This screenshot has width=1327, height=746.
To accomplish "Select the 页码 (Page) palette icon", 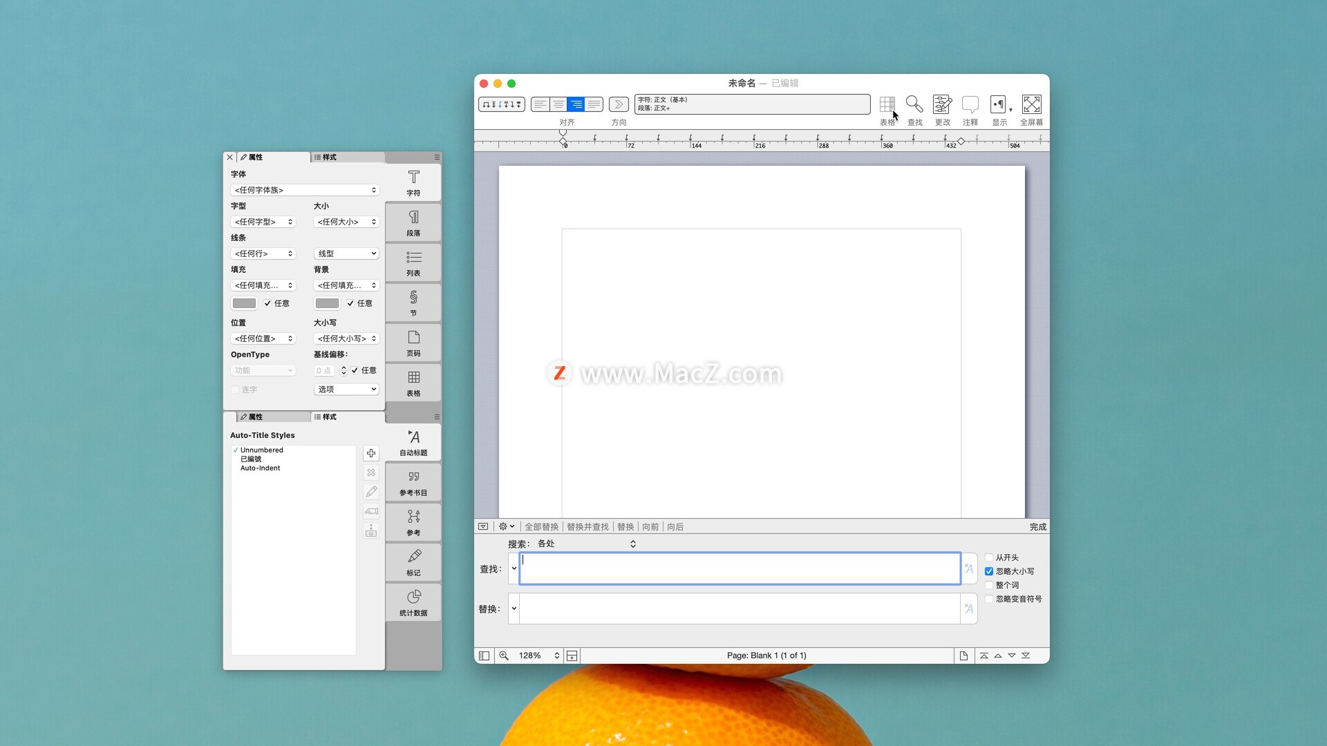I will [x=413, y=343].
